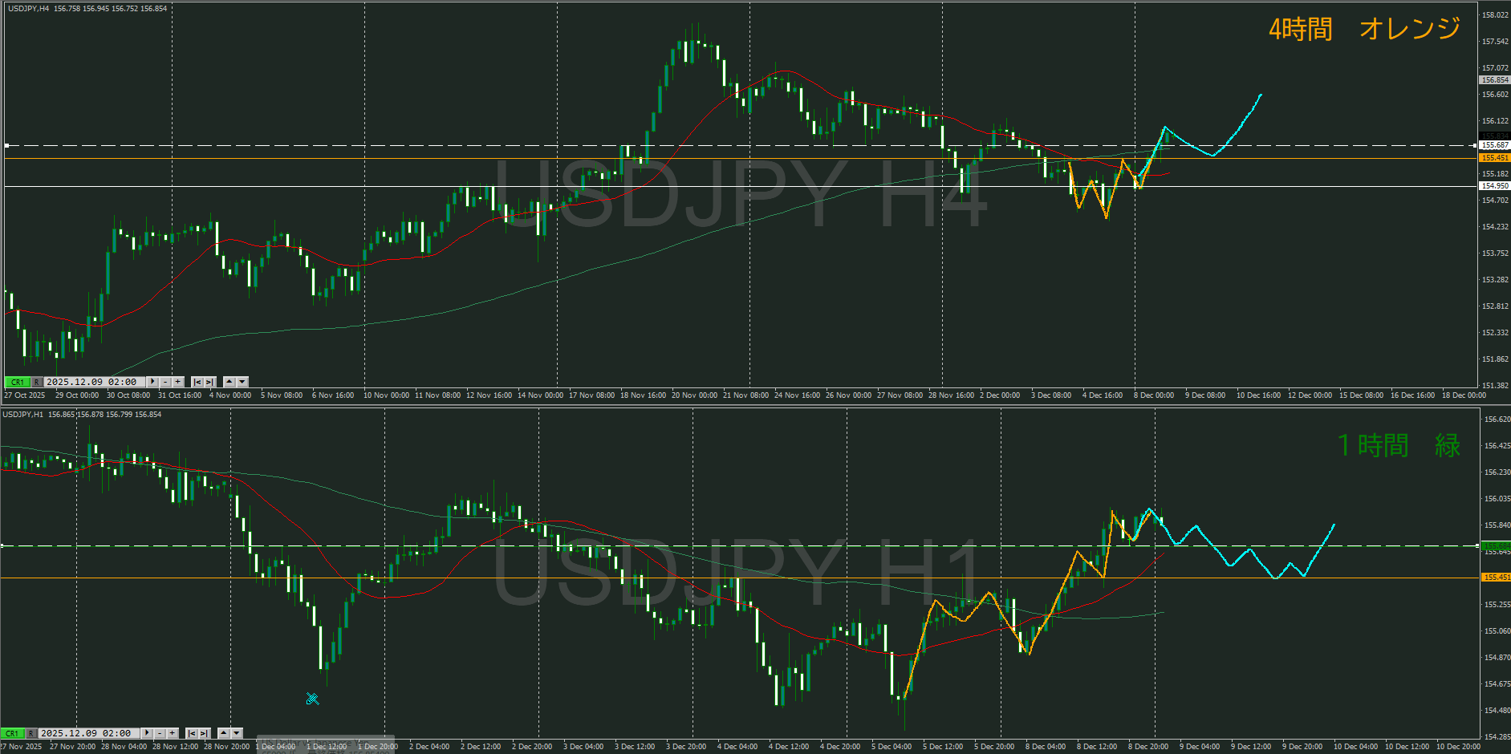The height and width of the screenshot is (754, 1511).
Task: Click the dashed line handle at the H4 chart's left edge
Action: point(6,145)
